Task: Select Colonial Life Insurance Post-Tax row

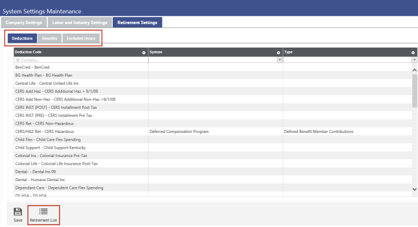Action: click(213, 163)
